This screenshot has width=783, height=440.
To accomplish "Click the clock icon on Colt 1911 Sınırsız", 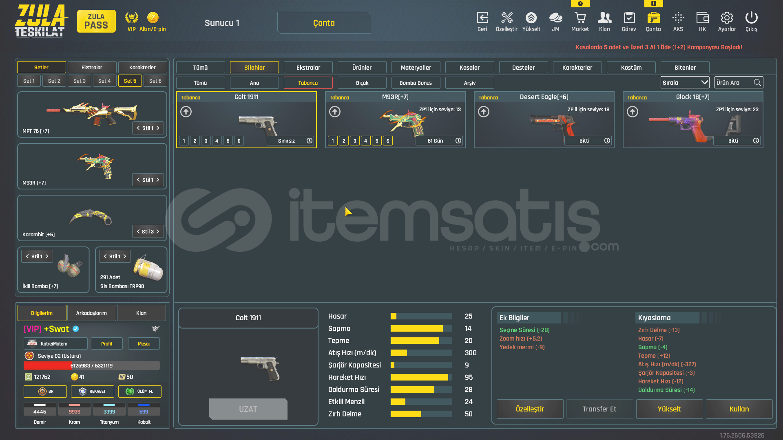I will click(310, 141).
